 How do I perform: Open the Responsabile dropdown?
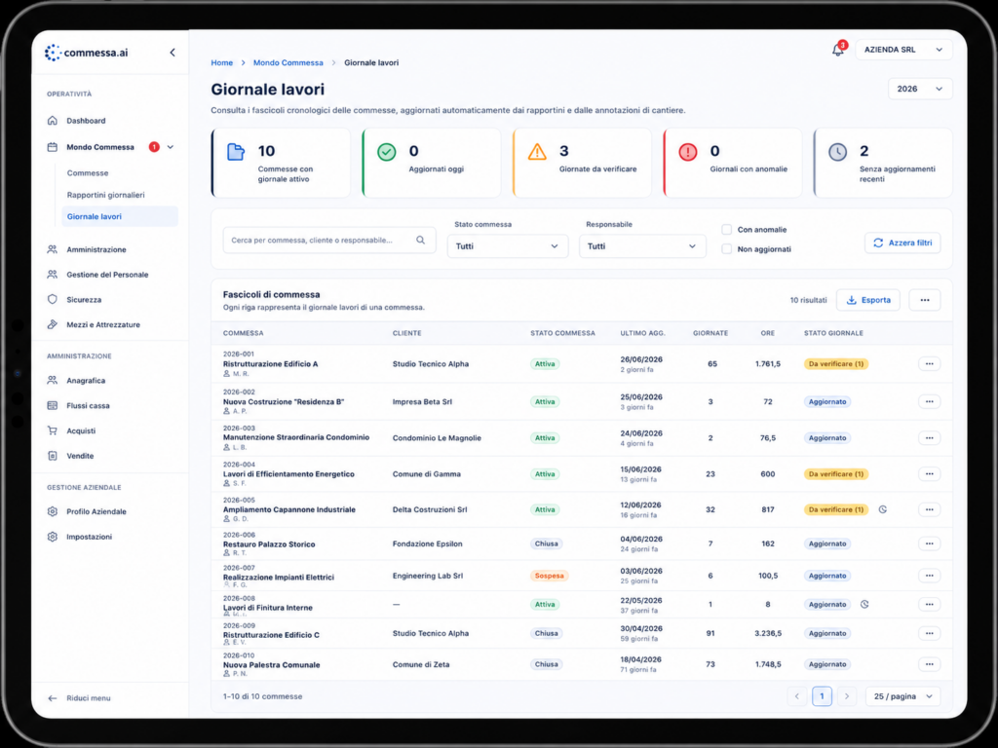click(x=642, y=246)
